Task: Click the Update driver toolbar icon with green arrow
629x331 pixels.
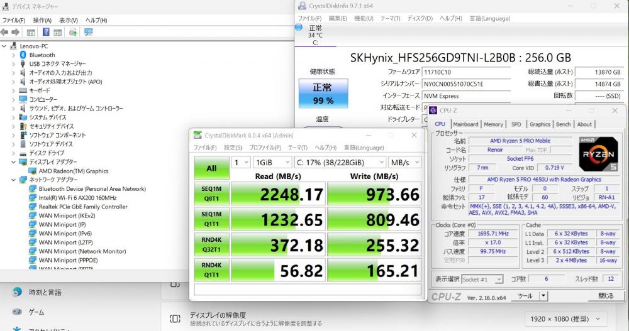Action: point(73,32)
